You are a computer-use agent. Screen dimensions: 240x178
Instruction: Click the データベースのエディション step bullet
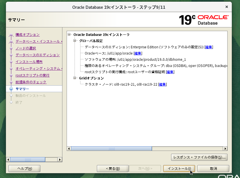point(11,55)
